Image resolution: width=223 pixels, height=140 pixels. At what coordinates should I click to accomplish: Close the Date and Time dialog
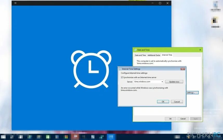point(200,50)
